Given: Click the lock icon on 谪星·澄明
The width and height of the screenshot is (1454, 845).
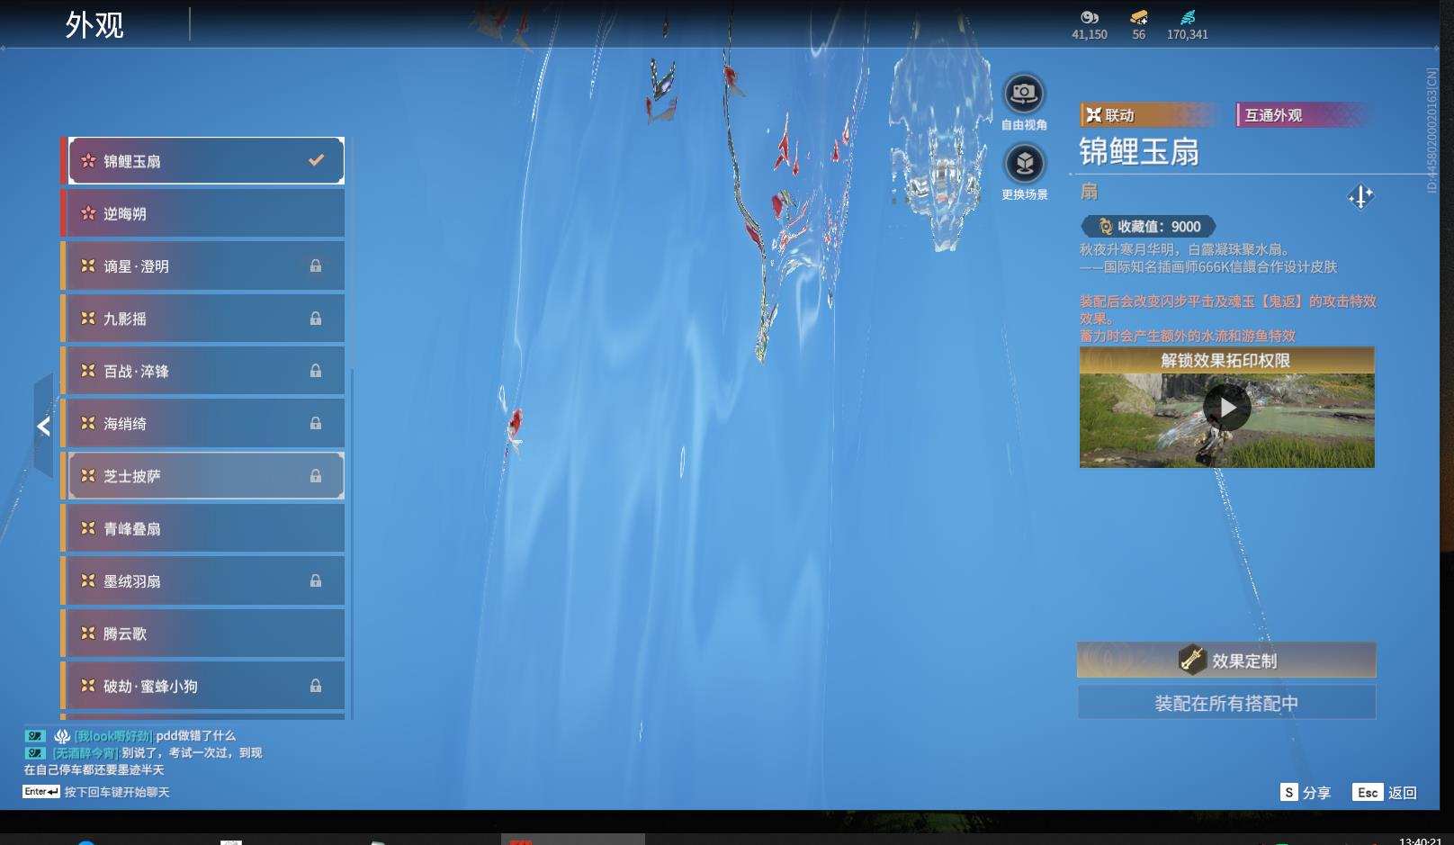Looking at the screenshot, I should click(316, 266).
